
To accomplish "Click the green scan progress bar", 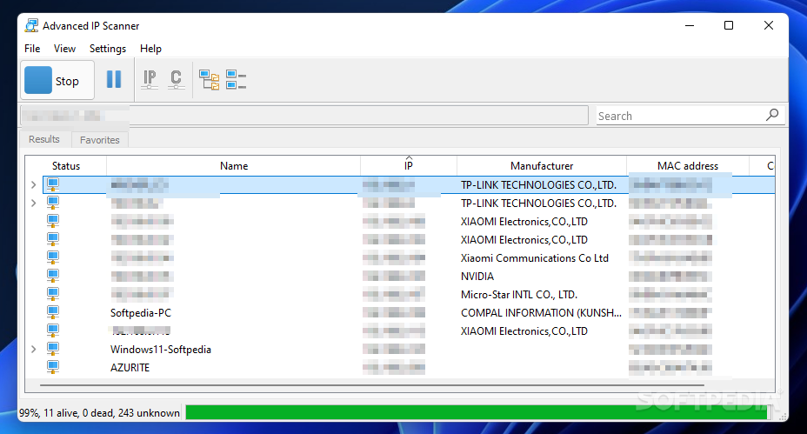I will pyautogui.click(x=478, y=412).
